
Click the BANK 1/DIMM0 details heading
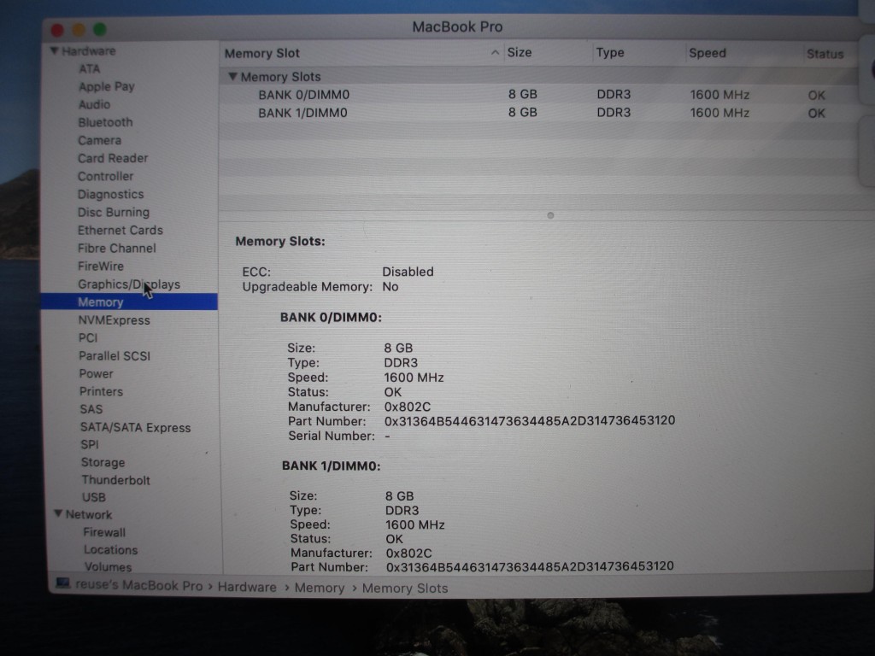point(331,466)
